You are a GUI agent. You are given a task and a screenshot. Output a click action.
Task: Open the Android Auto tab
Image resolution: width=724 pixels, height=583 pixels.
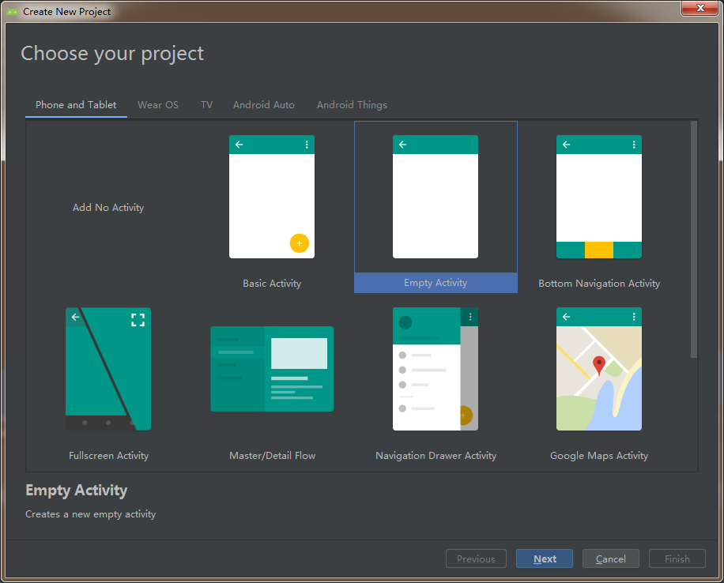pos(264,105)
